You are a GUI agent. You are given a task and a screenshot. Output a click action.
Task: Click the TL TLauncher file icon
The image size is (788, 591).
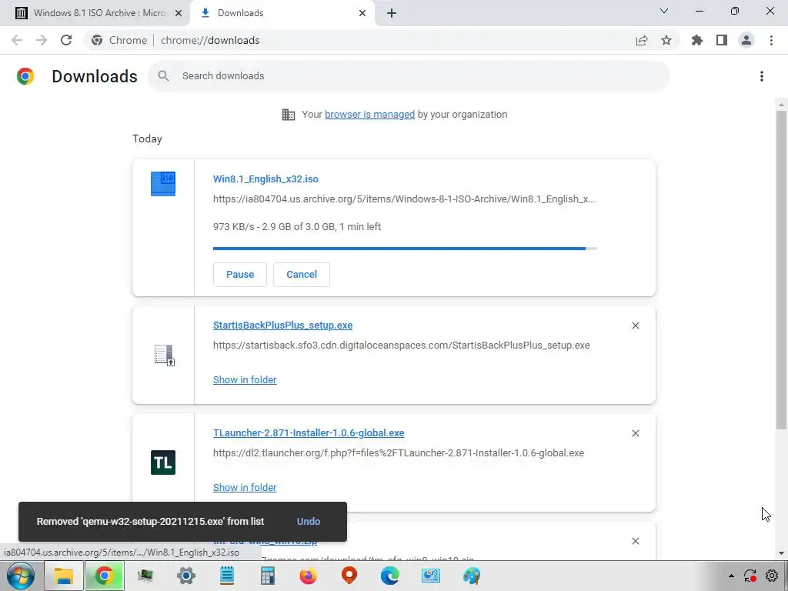coord(163,462)
